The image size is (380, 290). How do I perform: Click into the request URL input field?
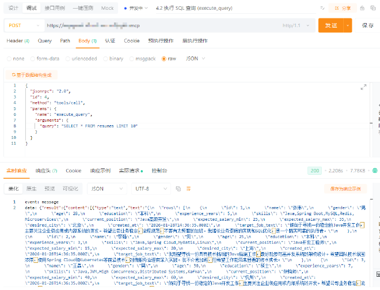tap(161, 25)
